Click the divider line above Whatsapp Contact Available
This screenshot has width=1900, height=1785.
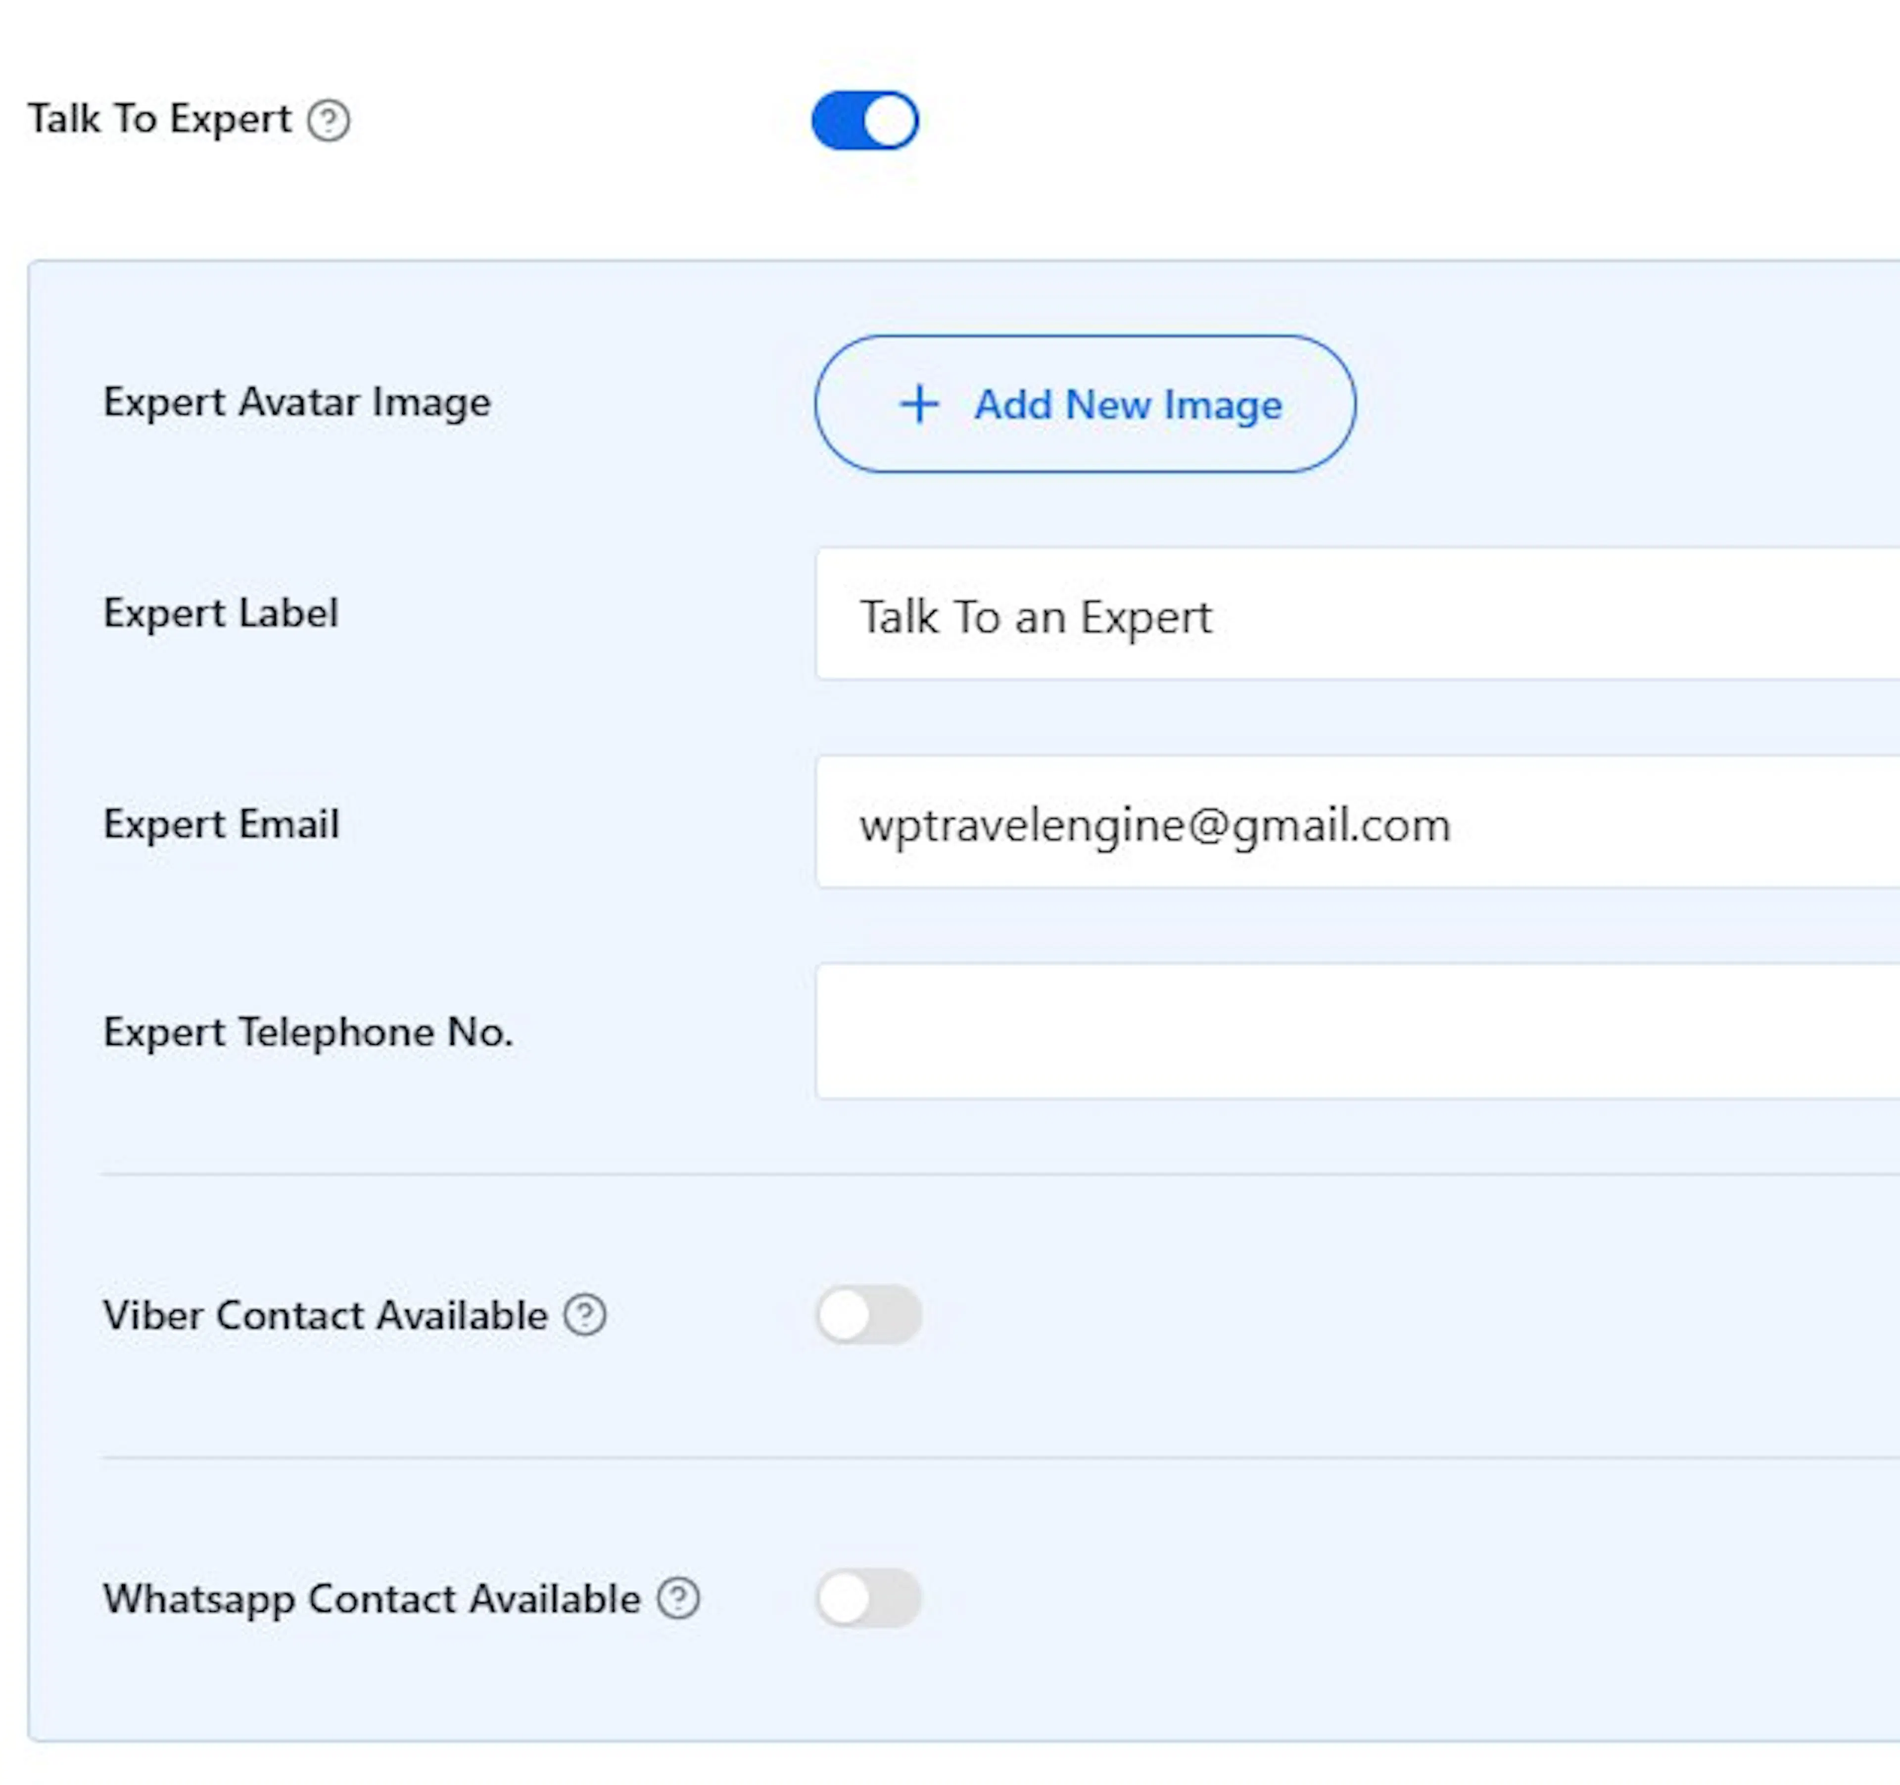click(x=1000, y=1457)
